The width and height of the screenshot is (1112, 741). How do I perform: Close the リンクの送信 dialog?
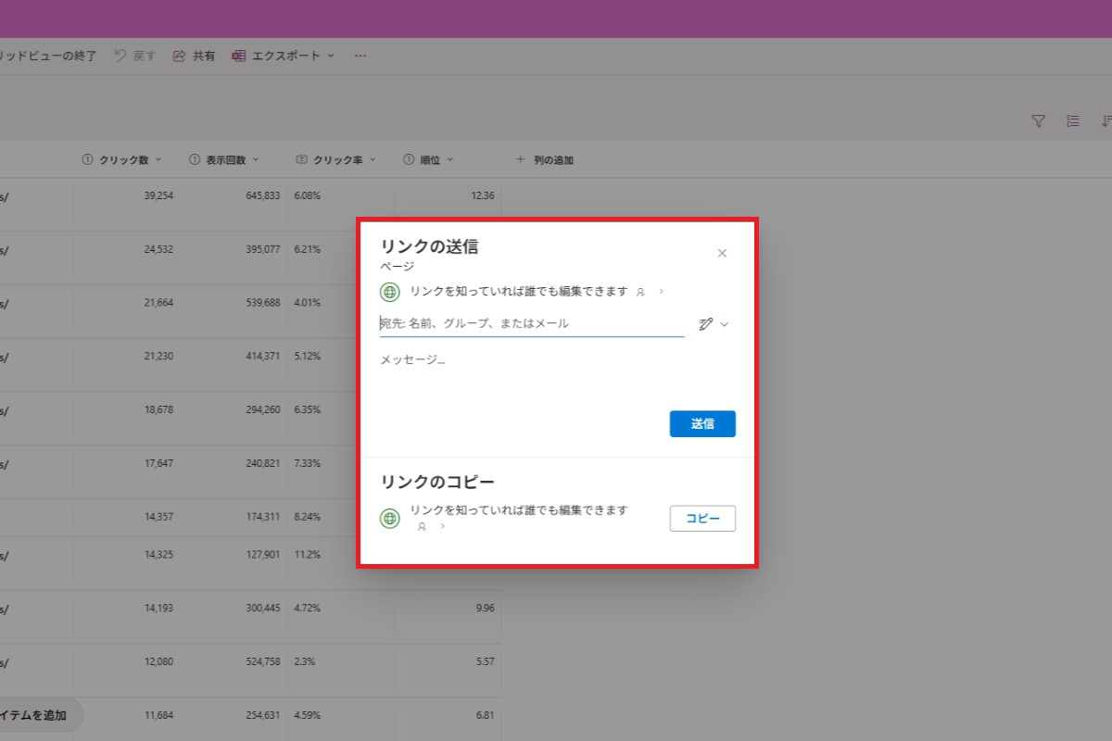click(x=723, y=253)
